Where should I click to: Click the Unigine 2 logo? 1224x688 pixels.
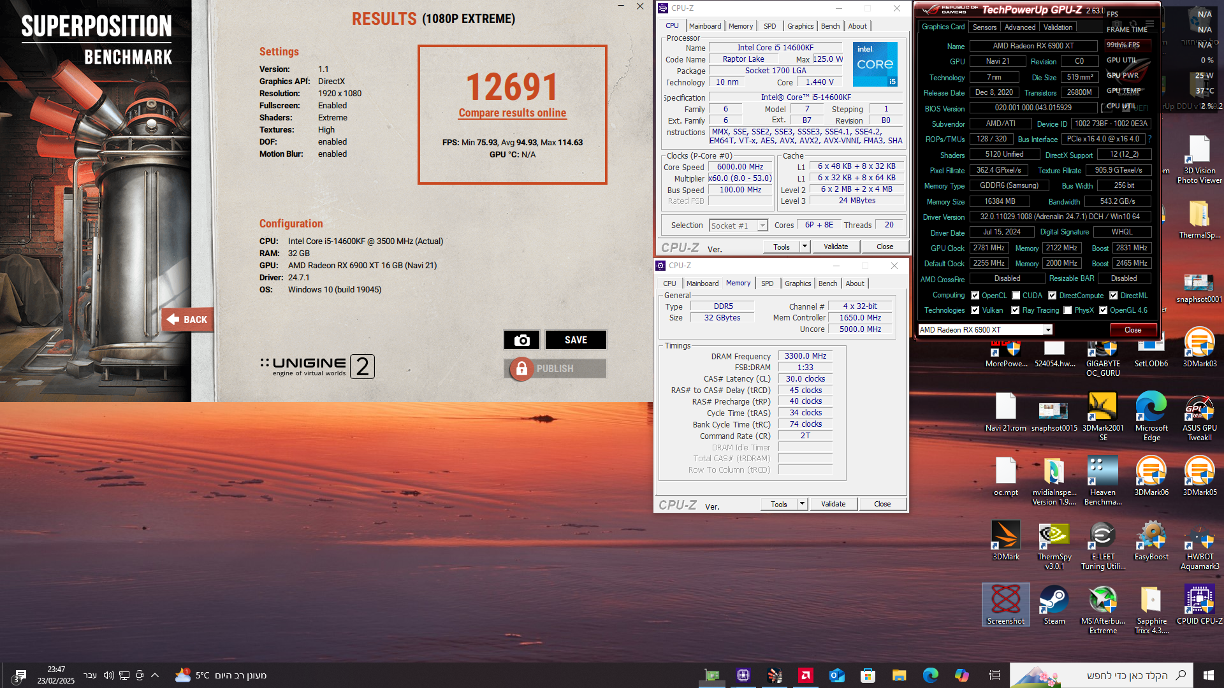(317, 366)
